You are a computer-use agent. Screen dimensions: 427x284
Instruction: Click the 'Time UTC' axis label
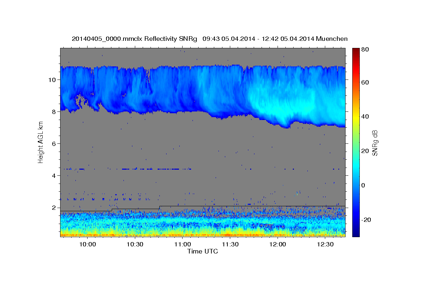(202, 251)
